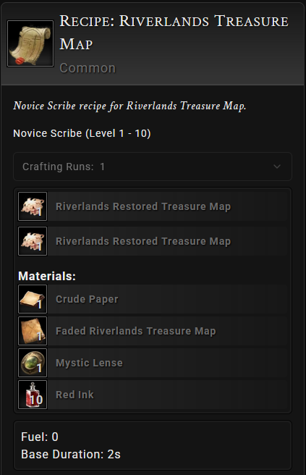Expand the crafting runs chevron arrow
This screenshot has height=475, width=306.
coord(276,167)
